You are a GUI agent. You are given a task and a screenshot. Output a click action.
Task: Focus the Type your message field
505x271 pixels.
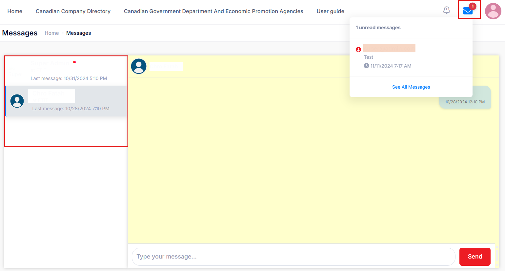(293, 257)
